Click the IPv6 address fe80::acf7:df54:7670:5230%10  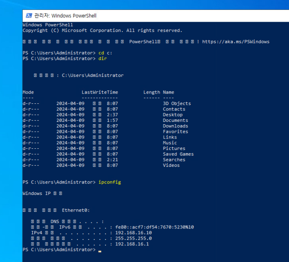[x=154, y=227]
